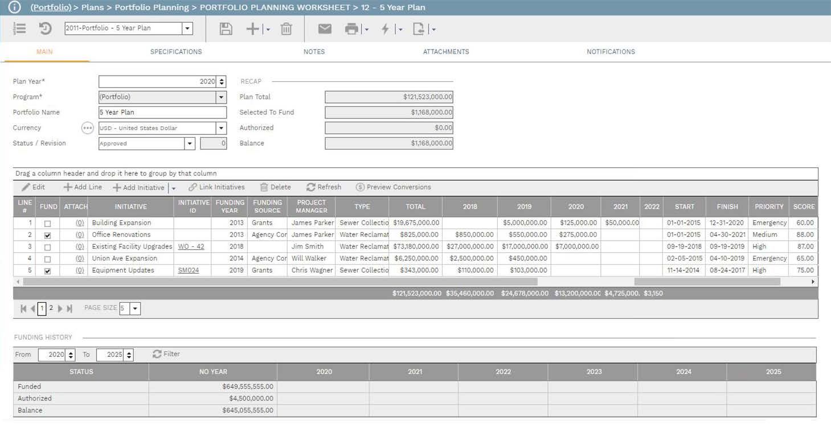Go to first page of grid
The image size is (831, 428).
(x=23, y=308)
